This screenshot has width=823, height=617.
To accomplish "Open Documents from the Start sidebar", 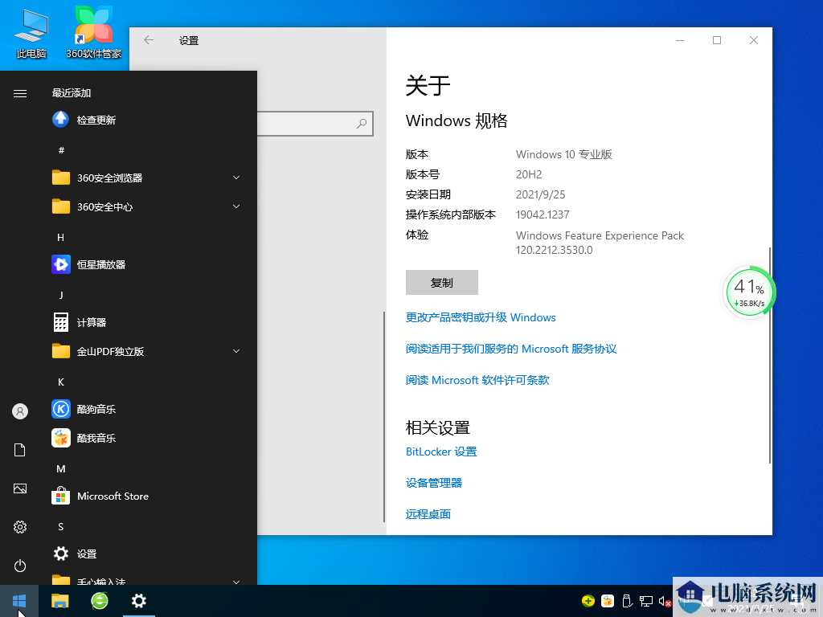I will point(20,450).
